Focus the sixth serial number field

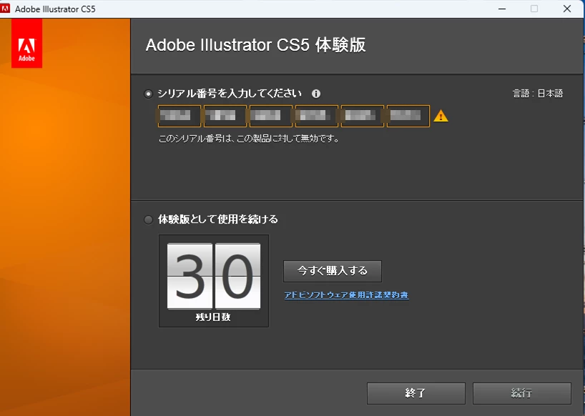click(x=408, y=116)
